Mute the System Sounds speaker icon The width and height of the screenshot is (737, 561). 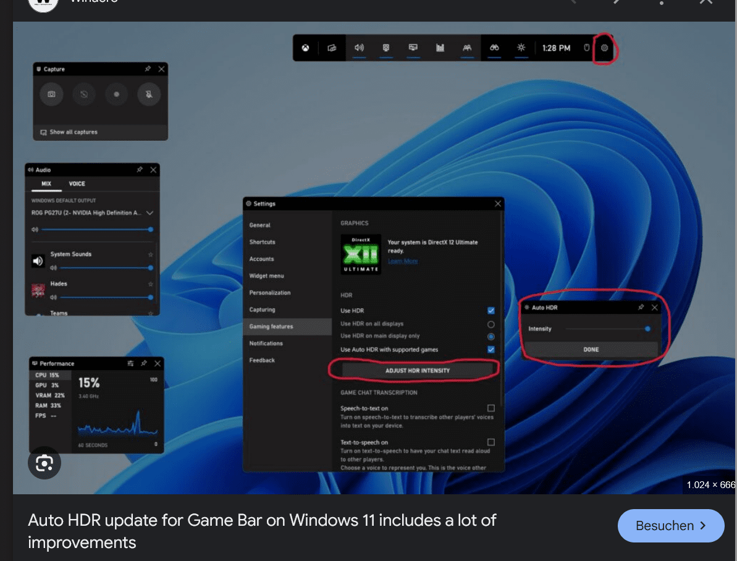[54, 268]
